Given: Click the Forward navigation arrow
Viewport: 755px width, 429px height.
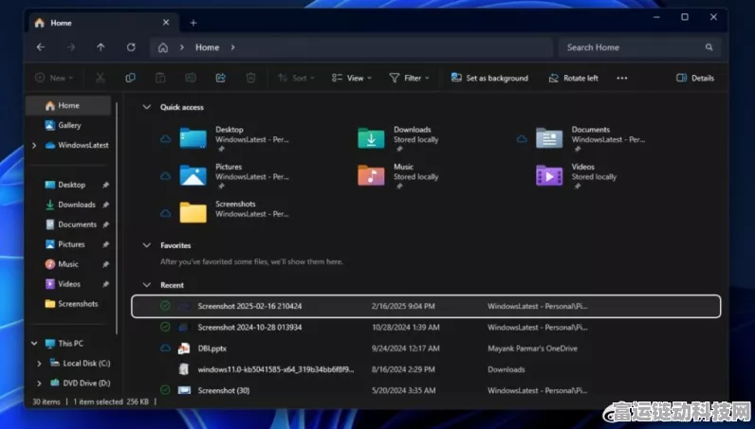Looking at the screenshot, I should (71, 47).
